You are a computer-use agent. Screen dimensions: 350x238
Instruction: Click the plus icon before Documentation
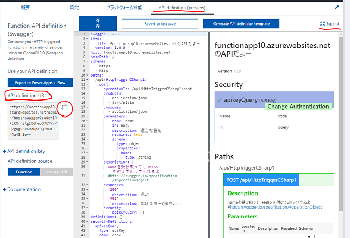[x=4, y=190]
